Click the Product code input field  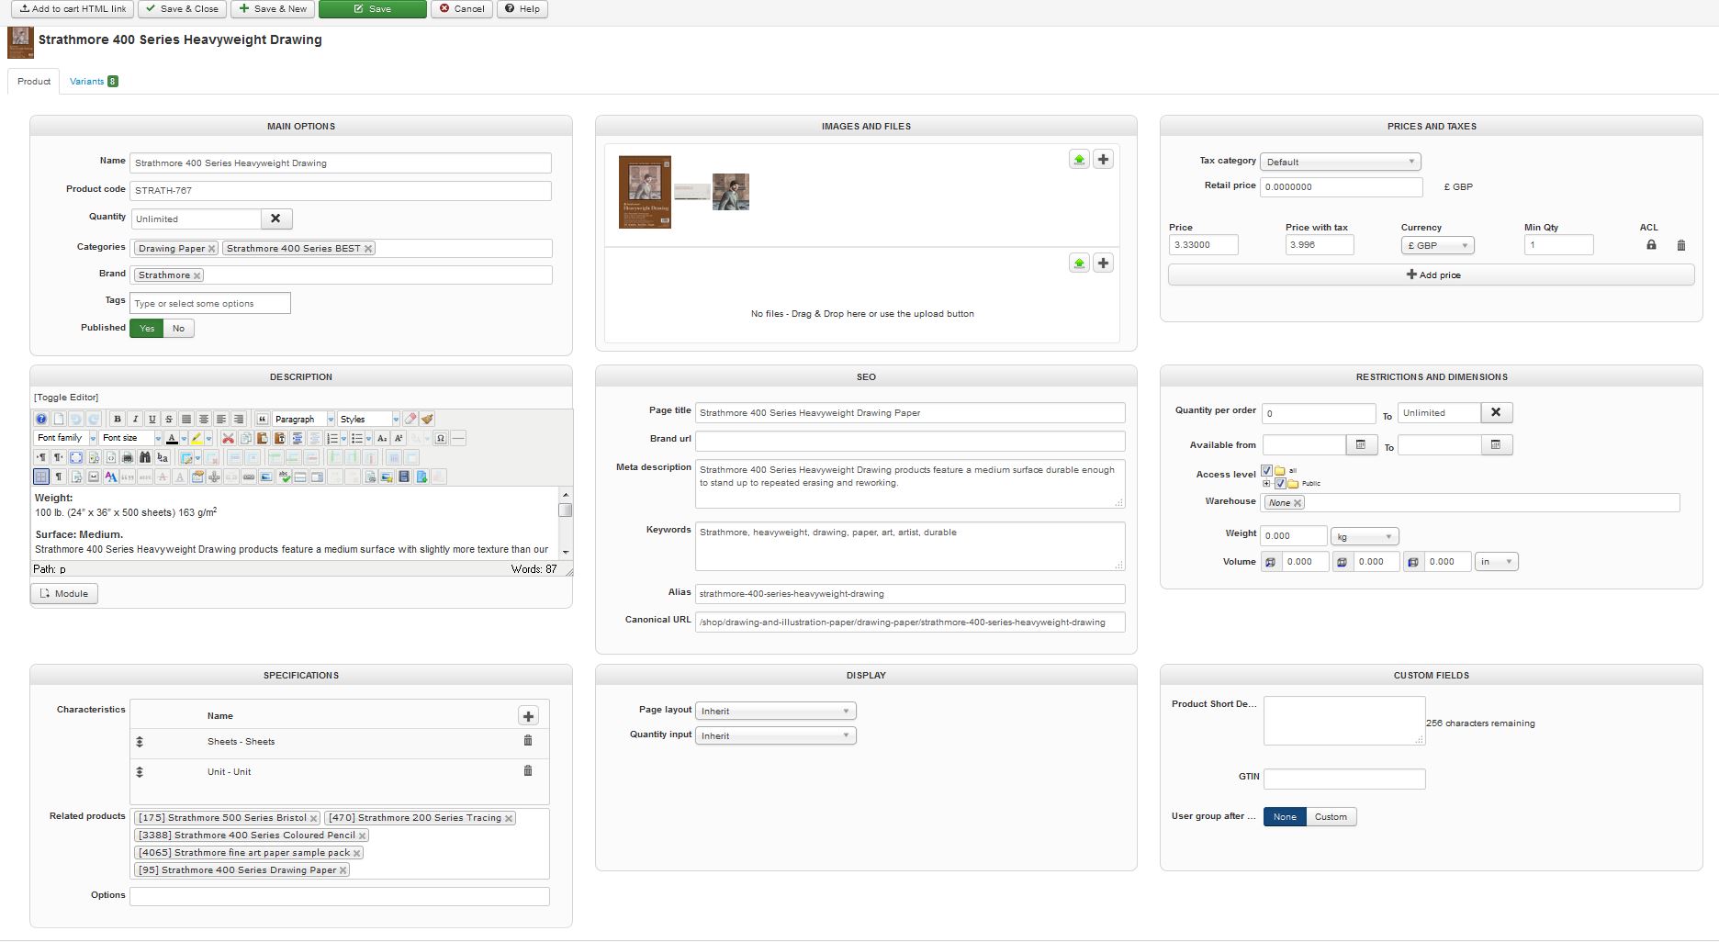(341, 191)
